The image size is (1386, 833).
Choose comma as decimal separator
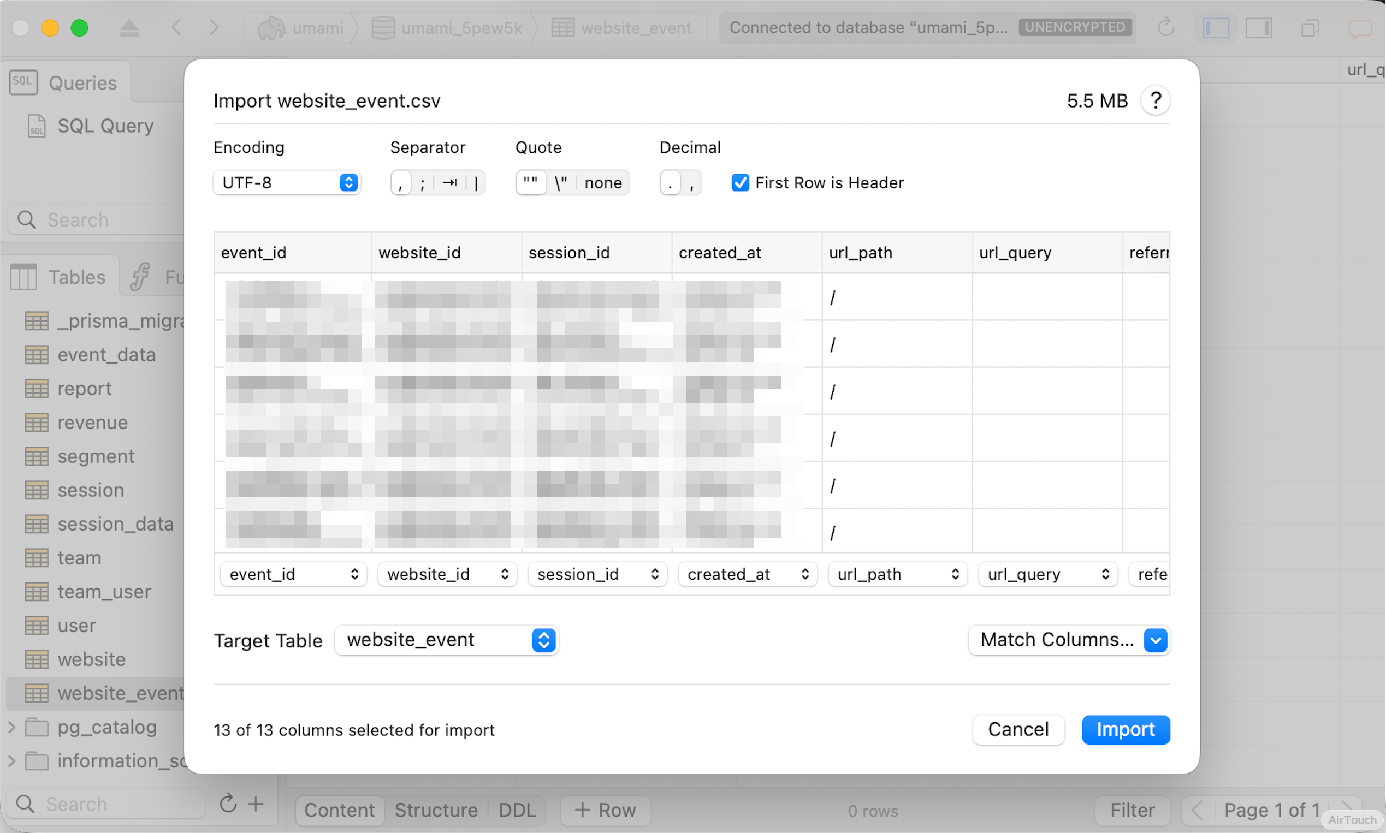pyautogui.click(x=692, y=182)
